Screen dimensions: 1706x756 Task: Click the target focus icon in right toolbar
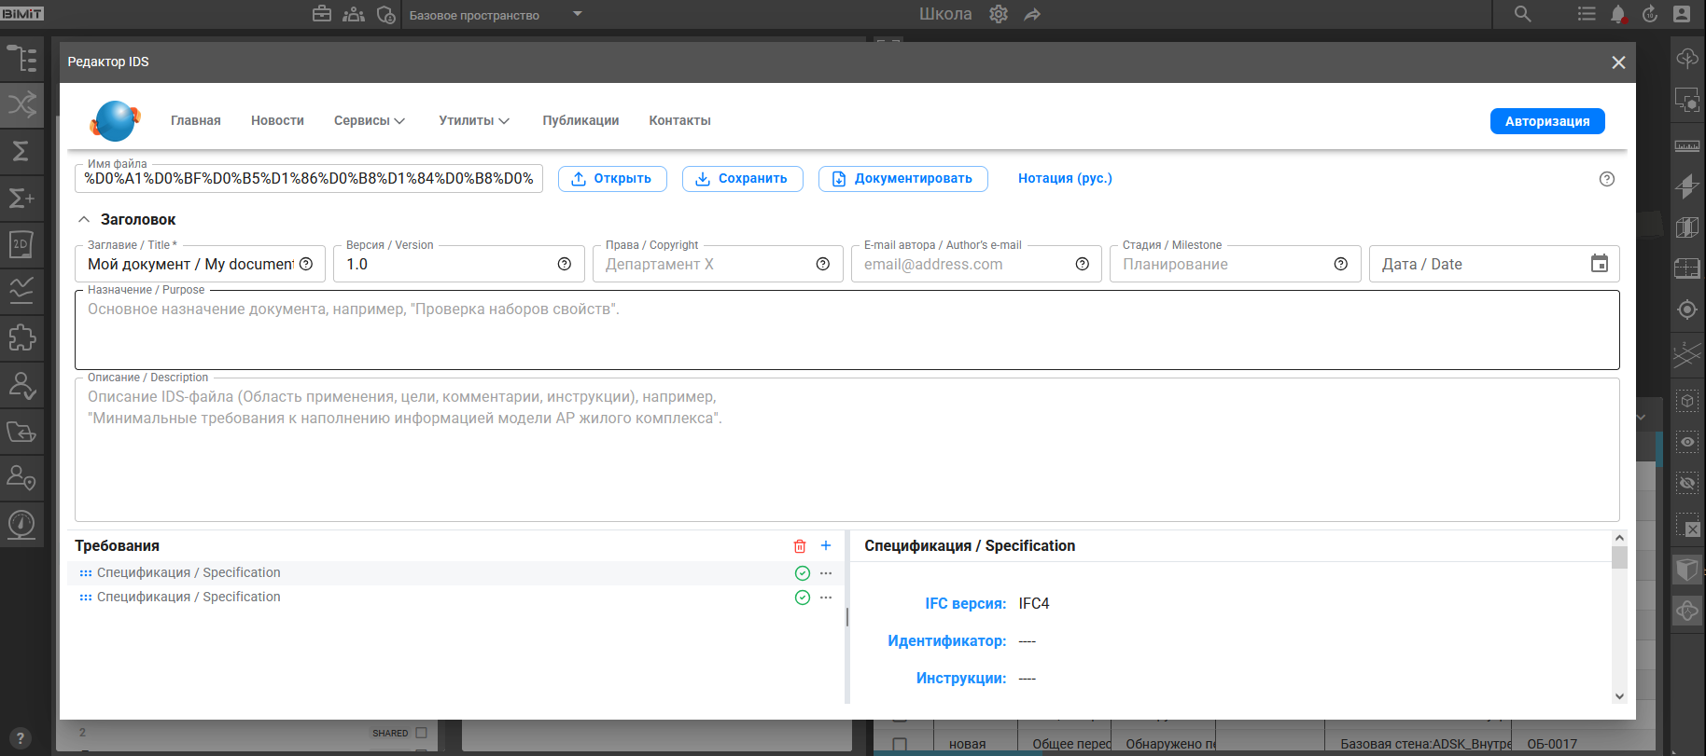1687,309
